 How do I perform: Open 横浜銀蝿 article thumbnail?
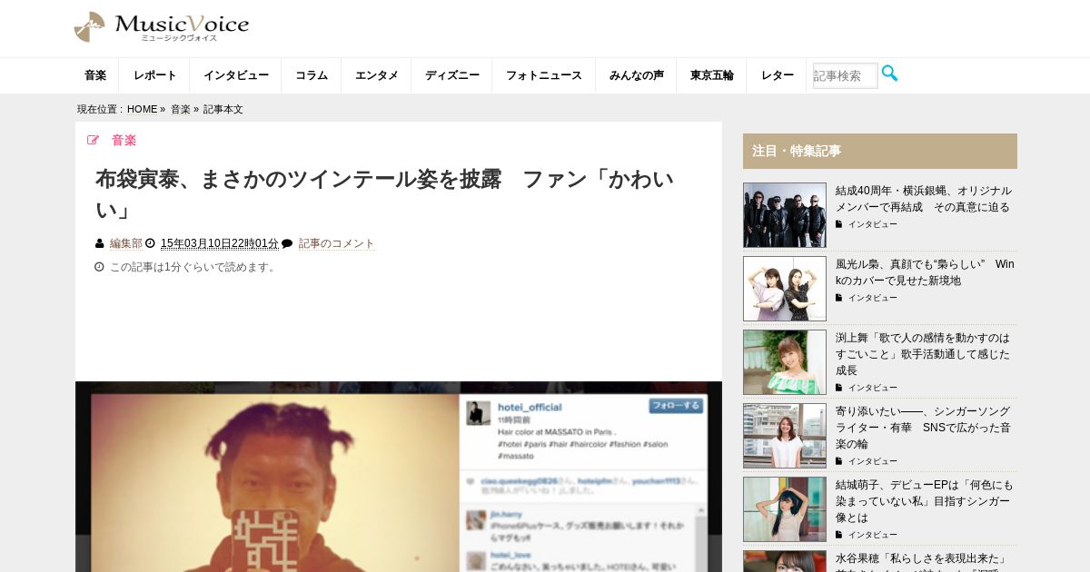785,215
